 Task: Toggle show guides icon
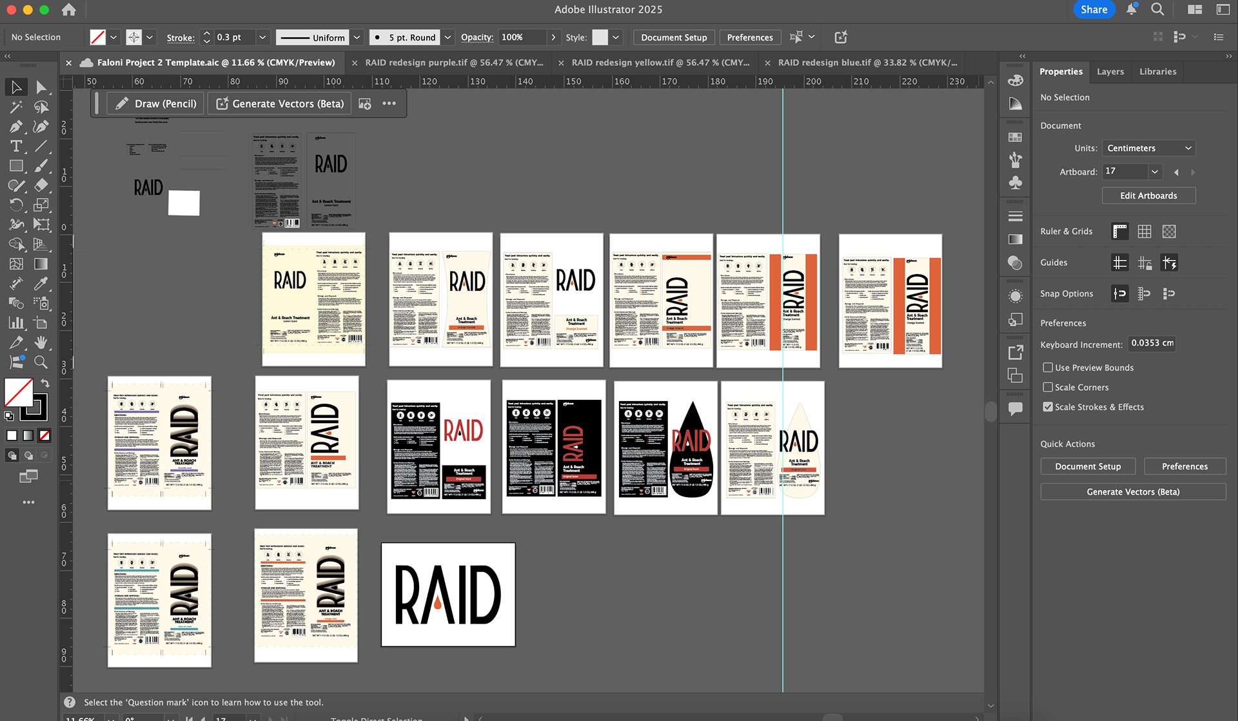click(1120, 262)
